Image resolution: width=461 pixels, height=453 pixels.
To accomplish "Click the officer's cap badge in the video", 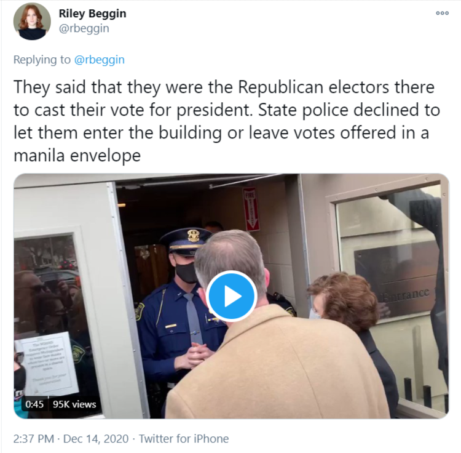I will pyautogui.click(x=193, y=236).
